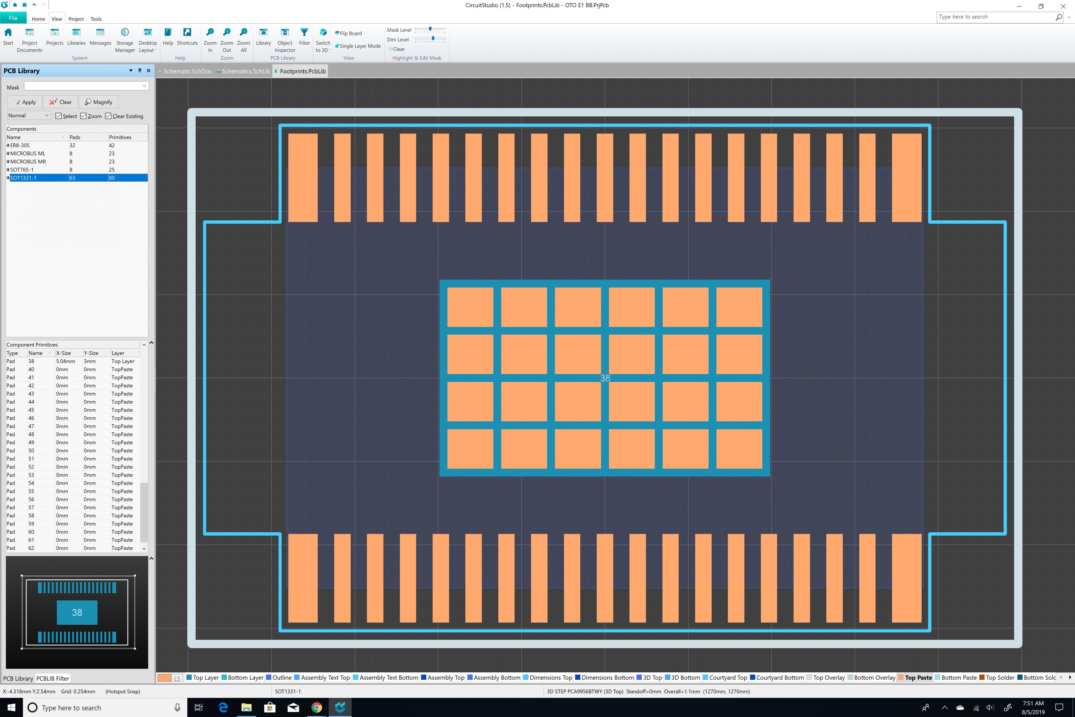Click Zoom Out magnifier
The width and height of the screenshot is (1075, 717).
[x=227, y=40]
